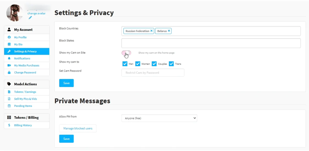Viewport: 309px width, 151px height.
Task: Click the book icon beside My Bio
Action: 9,44
